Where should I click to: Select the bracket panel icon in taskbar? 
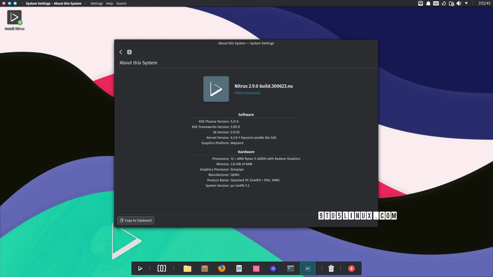162,268
